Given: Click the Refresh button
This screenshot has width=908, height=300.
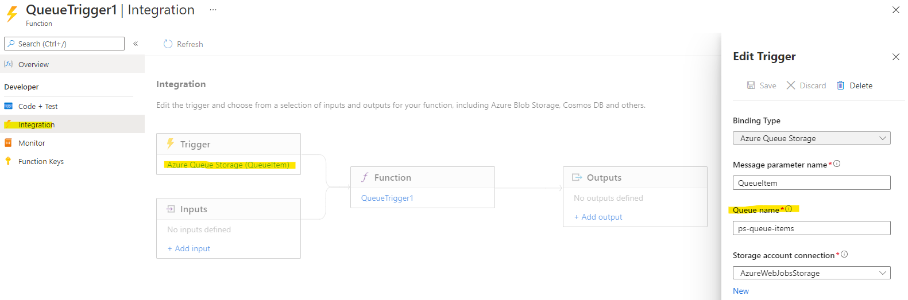Looking at the screenshot, I should [x=183, y=44].
